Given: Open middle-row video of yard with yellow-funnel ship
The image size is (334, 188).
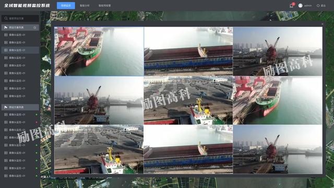Looking at the screenshot, I should pyautogui.click(x=188, y=100).
